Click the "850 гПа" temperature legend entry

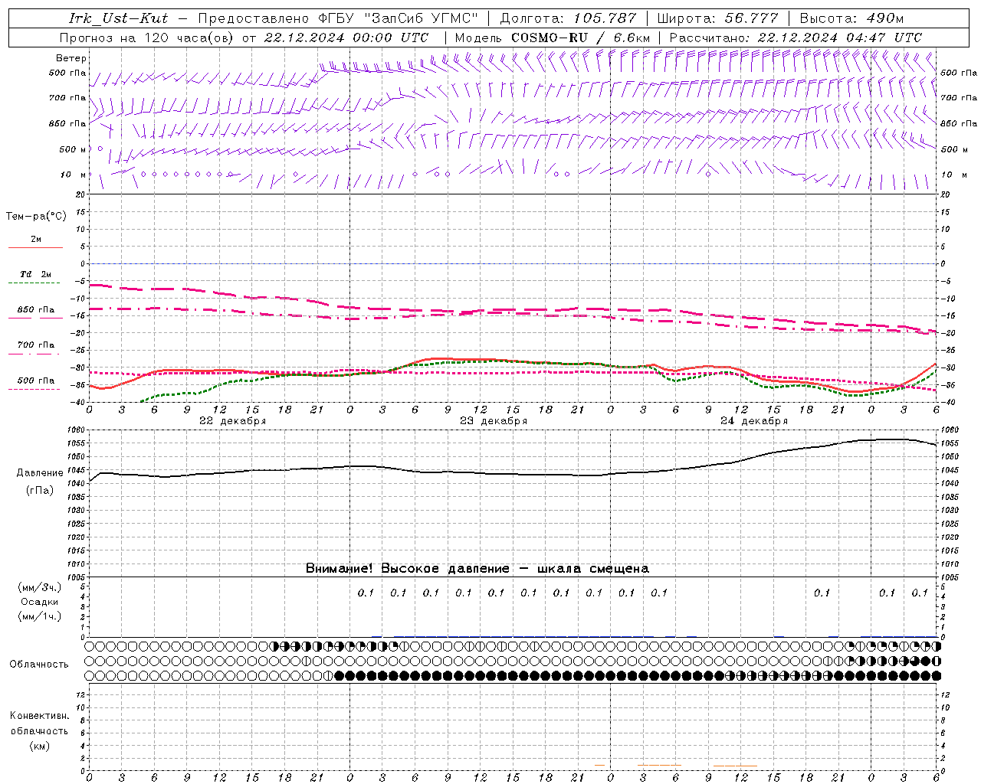tap(35, 310)
